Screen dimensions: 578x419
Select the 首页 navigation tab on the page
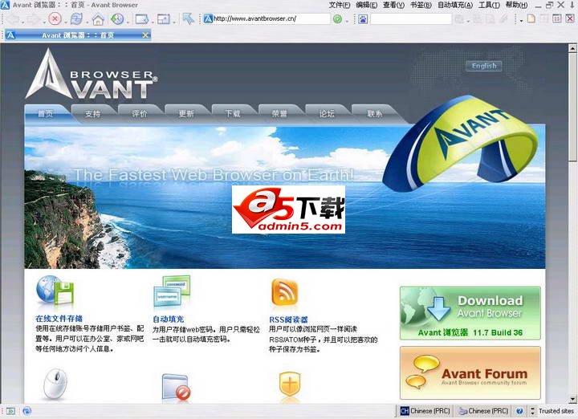46,114
